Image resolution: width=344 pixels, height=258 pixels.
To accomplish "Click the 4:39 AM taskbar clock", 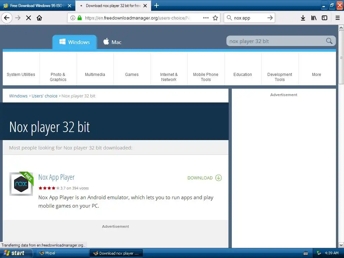I will click(332, 253).
